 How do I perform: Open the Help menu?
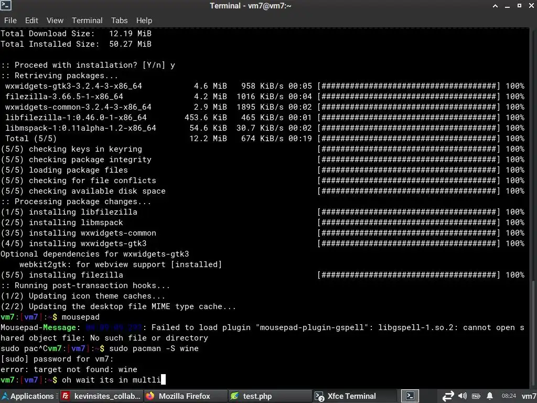[x=144, y=20]
